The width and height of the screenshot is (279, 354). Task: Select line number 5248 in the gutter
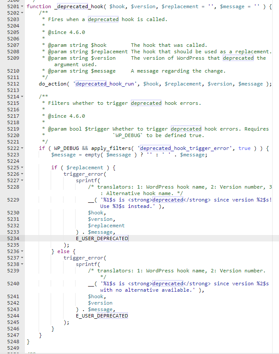[x=13, y=342]
